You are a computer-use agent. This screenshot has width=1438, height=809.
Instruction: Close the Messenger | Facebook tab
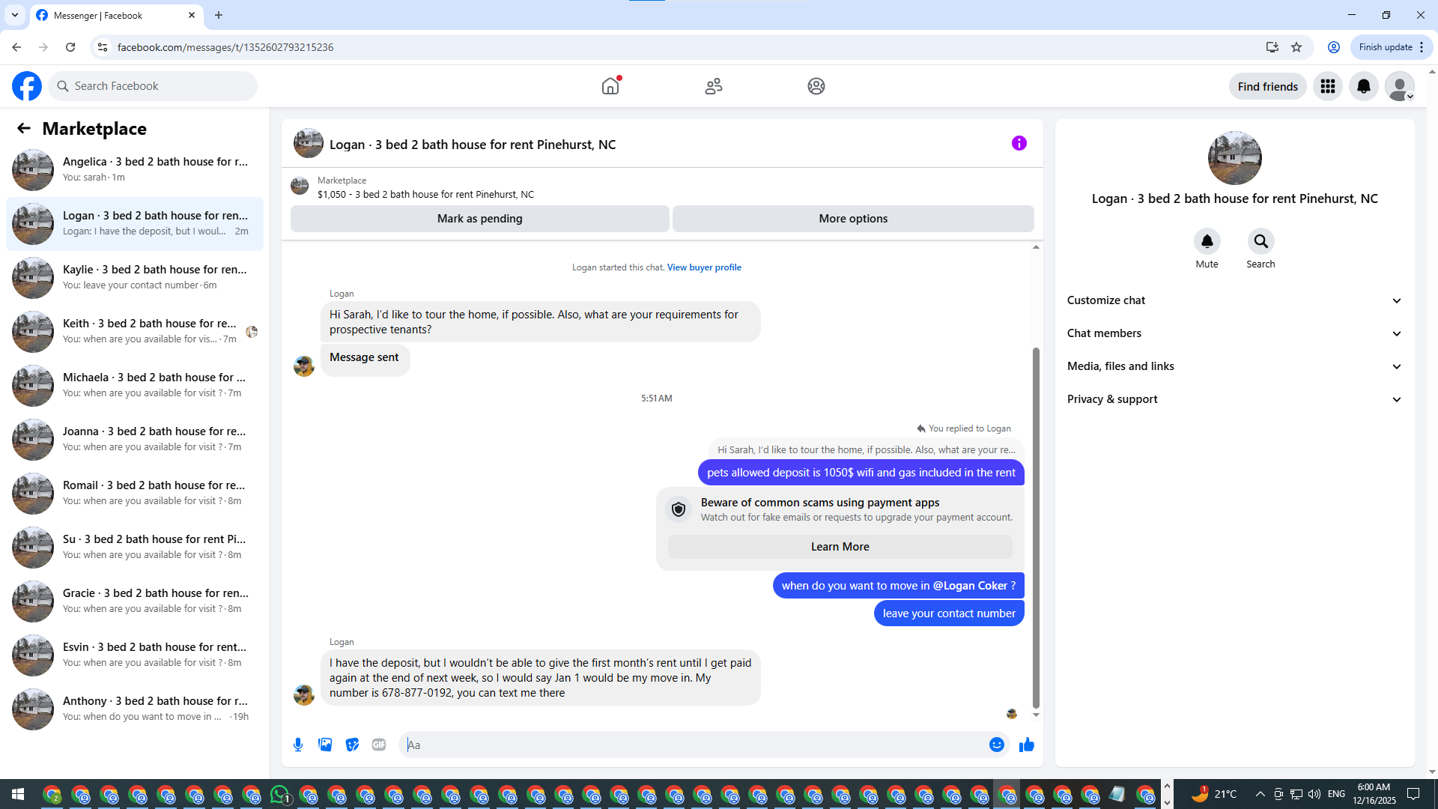coord(192,15)
